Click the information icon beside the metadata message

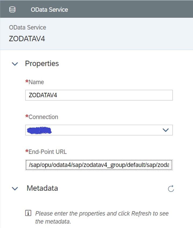pos(28,213)
